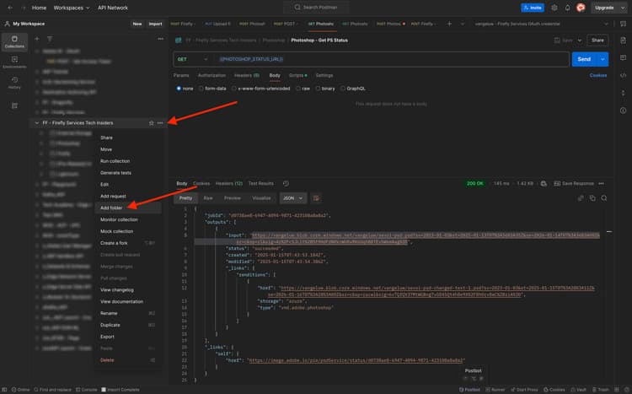632x394 pixels.
Task: Choose Duplicate in the context menu
Action: [x=128, y=325]
